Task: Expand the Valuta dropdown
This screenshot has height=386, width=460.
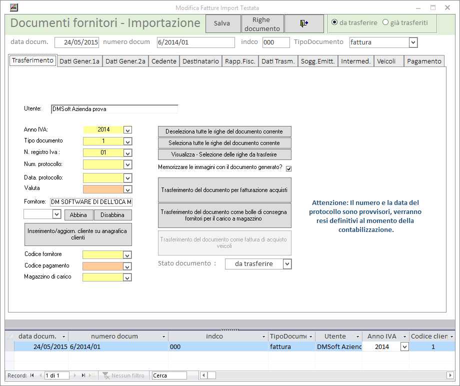Action: click(x=127, y=189)
